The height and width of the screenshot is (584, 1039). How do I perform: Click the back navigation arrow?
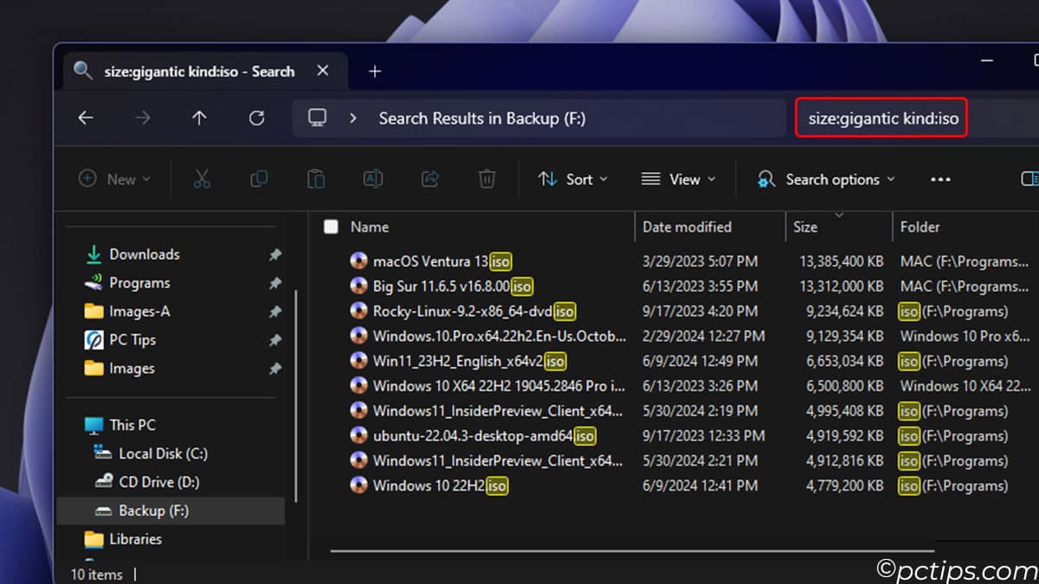(85, 118)
